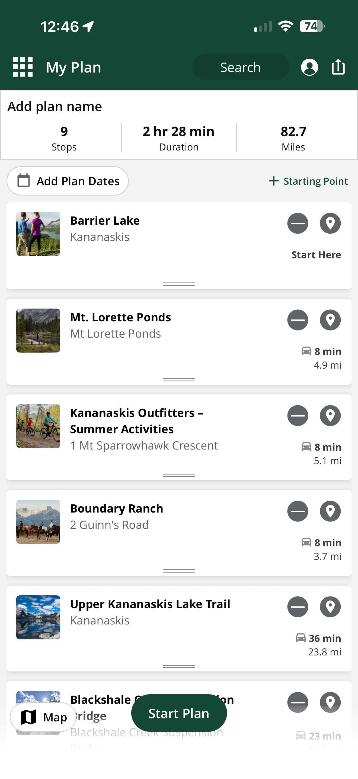Remove Mt. Lorette Ponds stop
The width and height of the screenshot is (358, 779).
click(x=298, y=320)
